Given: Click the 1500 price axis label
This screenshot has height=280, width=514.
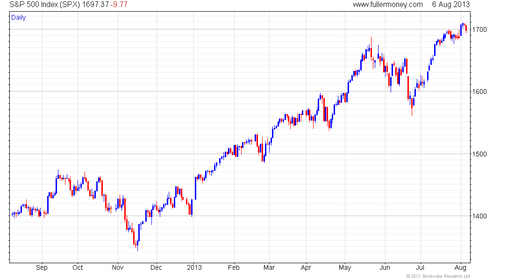Looking at the screenshot, I should click(x=479, y=154).
